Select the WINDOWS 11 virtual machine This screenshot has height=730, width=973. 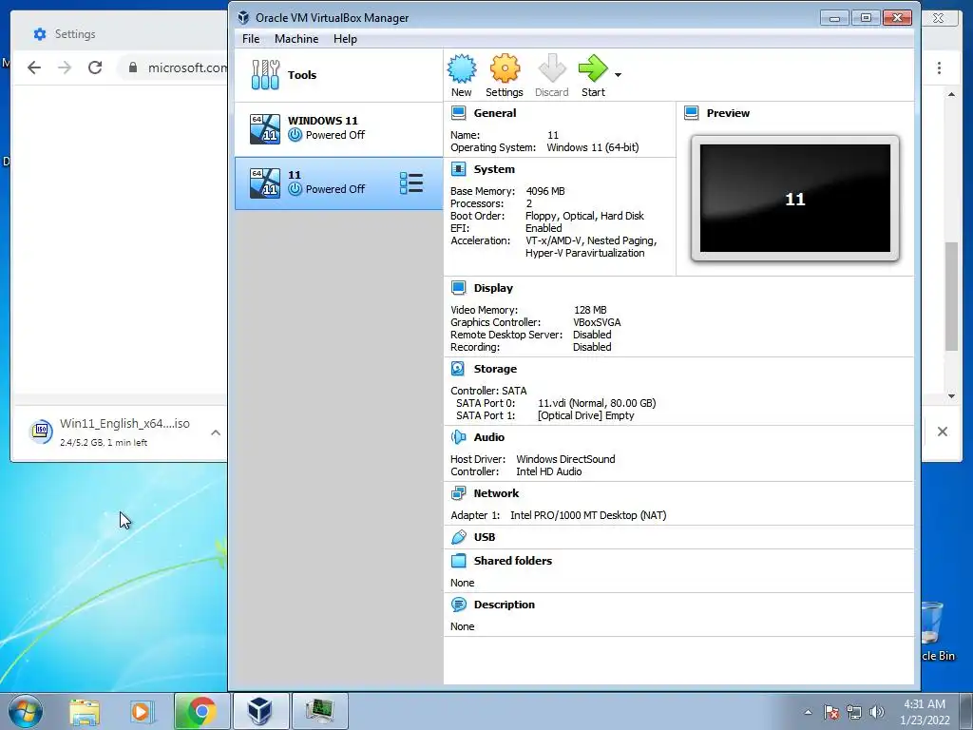[x=339, y=129]
